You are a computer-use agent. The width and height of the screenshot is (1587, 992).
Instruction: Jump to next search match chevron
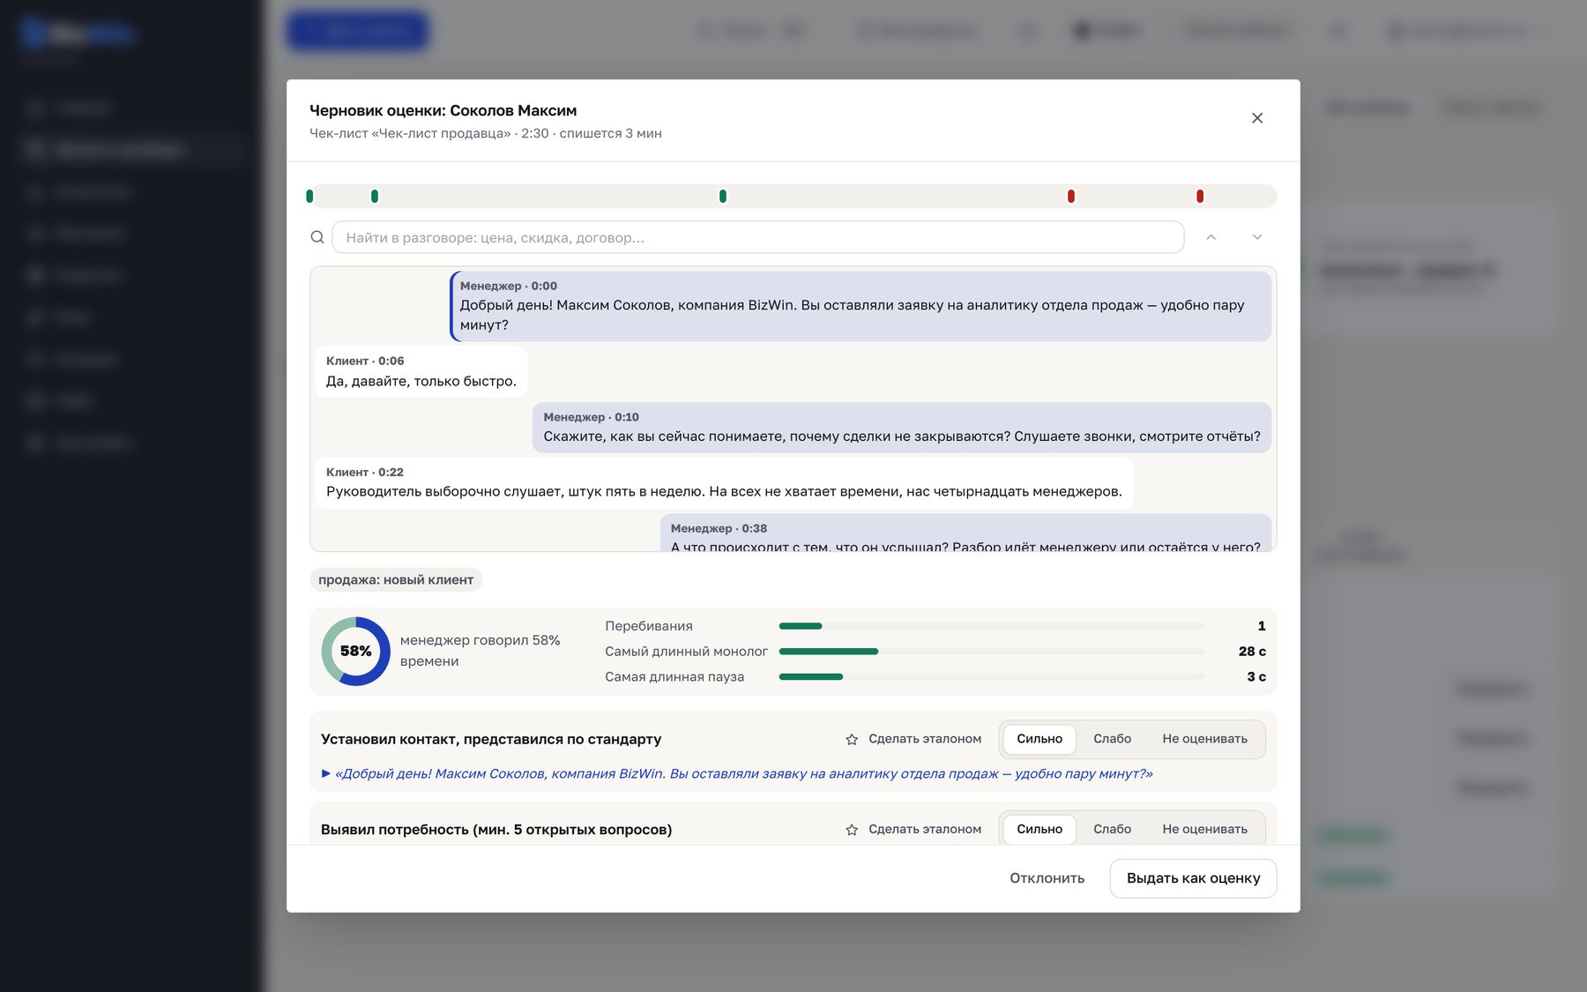tap(1257, 237)
